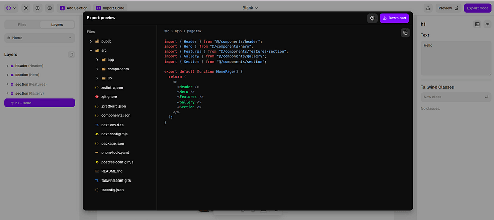Click the terminal icon in the h1 panel
This screenshot has width=494, height=220.
point(477,24)
